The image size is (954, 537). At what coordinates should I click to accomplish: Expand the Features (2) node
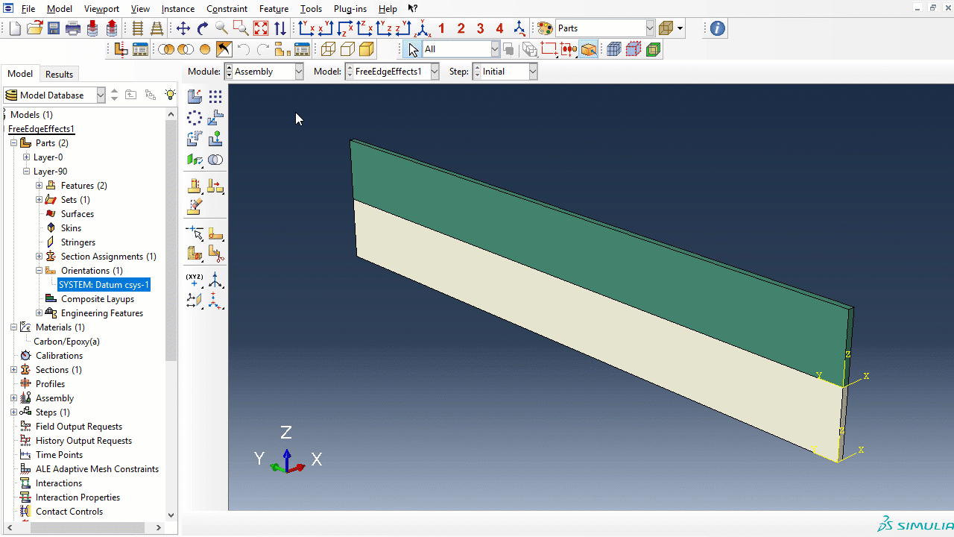pyautogui.click(x=40, y=186)
